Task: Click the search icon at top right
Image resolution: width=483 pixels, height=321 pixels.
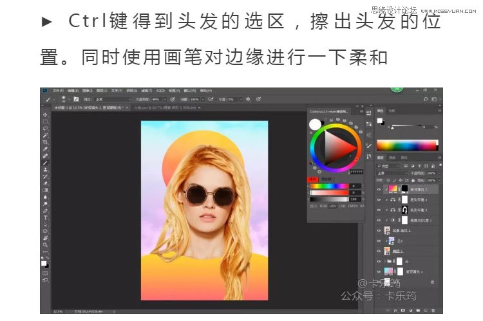Action: tap(426, 99)
